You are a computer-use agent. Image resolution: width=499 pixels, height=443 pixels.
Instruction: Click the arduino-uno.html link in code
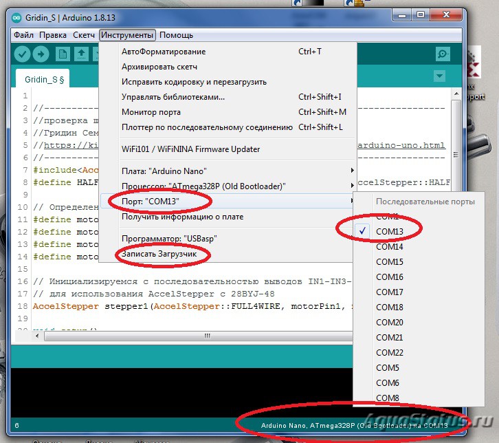pyautogui.click(x=401, y=145)
